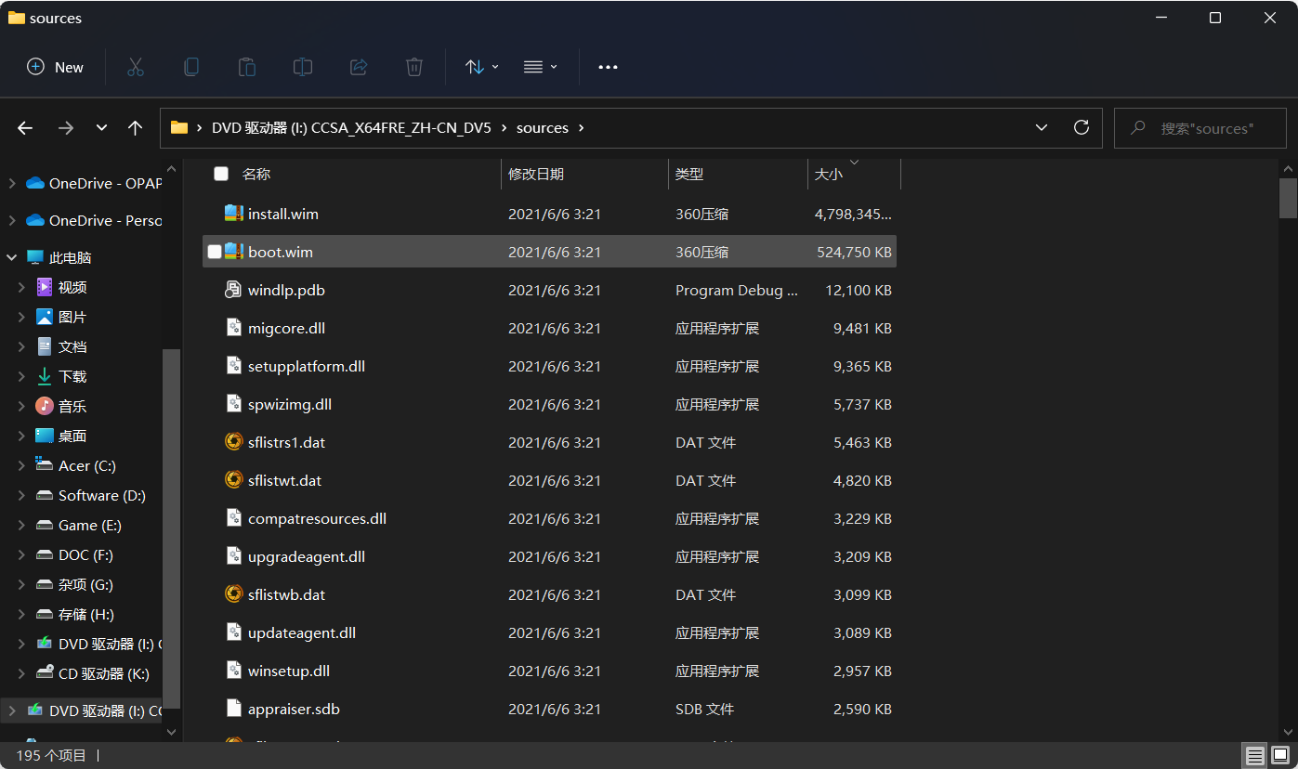
Task: Open 杂项 (G:) drive
Action: click(85, 584)
